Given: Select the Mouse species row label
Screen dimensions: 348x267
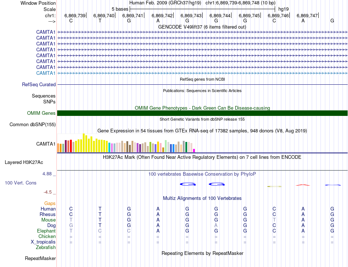Looking at the screenshot, I should click(x=48, y=220).
